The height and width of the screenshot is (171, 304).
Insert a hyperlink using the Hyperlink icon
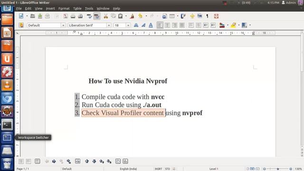point(164,16)
